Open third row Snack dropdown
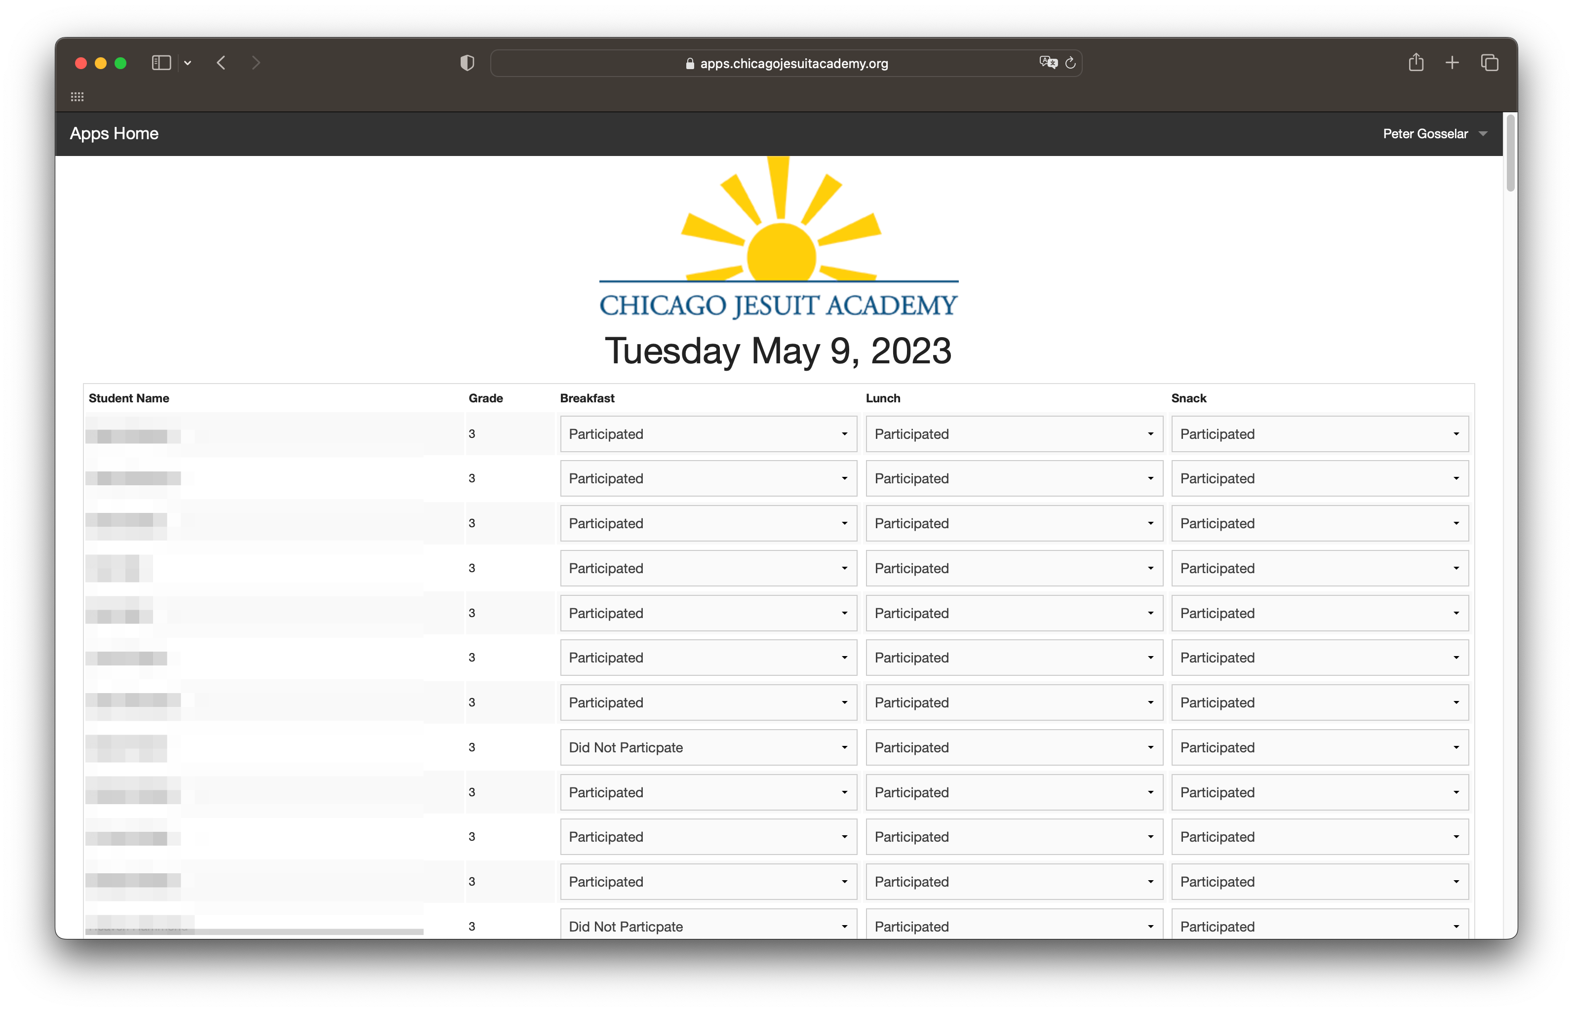 point(1319,523)
